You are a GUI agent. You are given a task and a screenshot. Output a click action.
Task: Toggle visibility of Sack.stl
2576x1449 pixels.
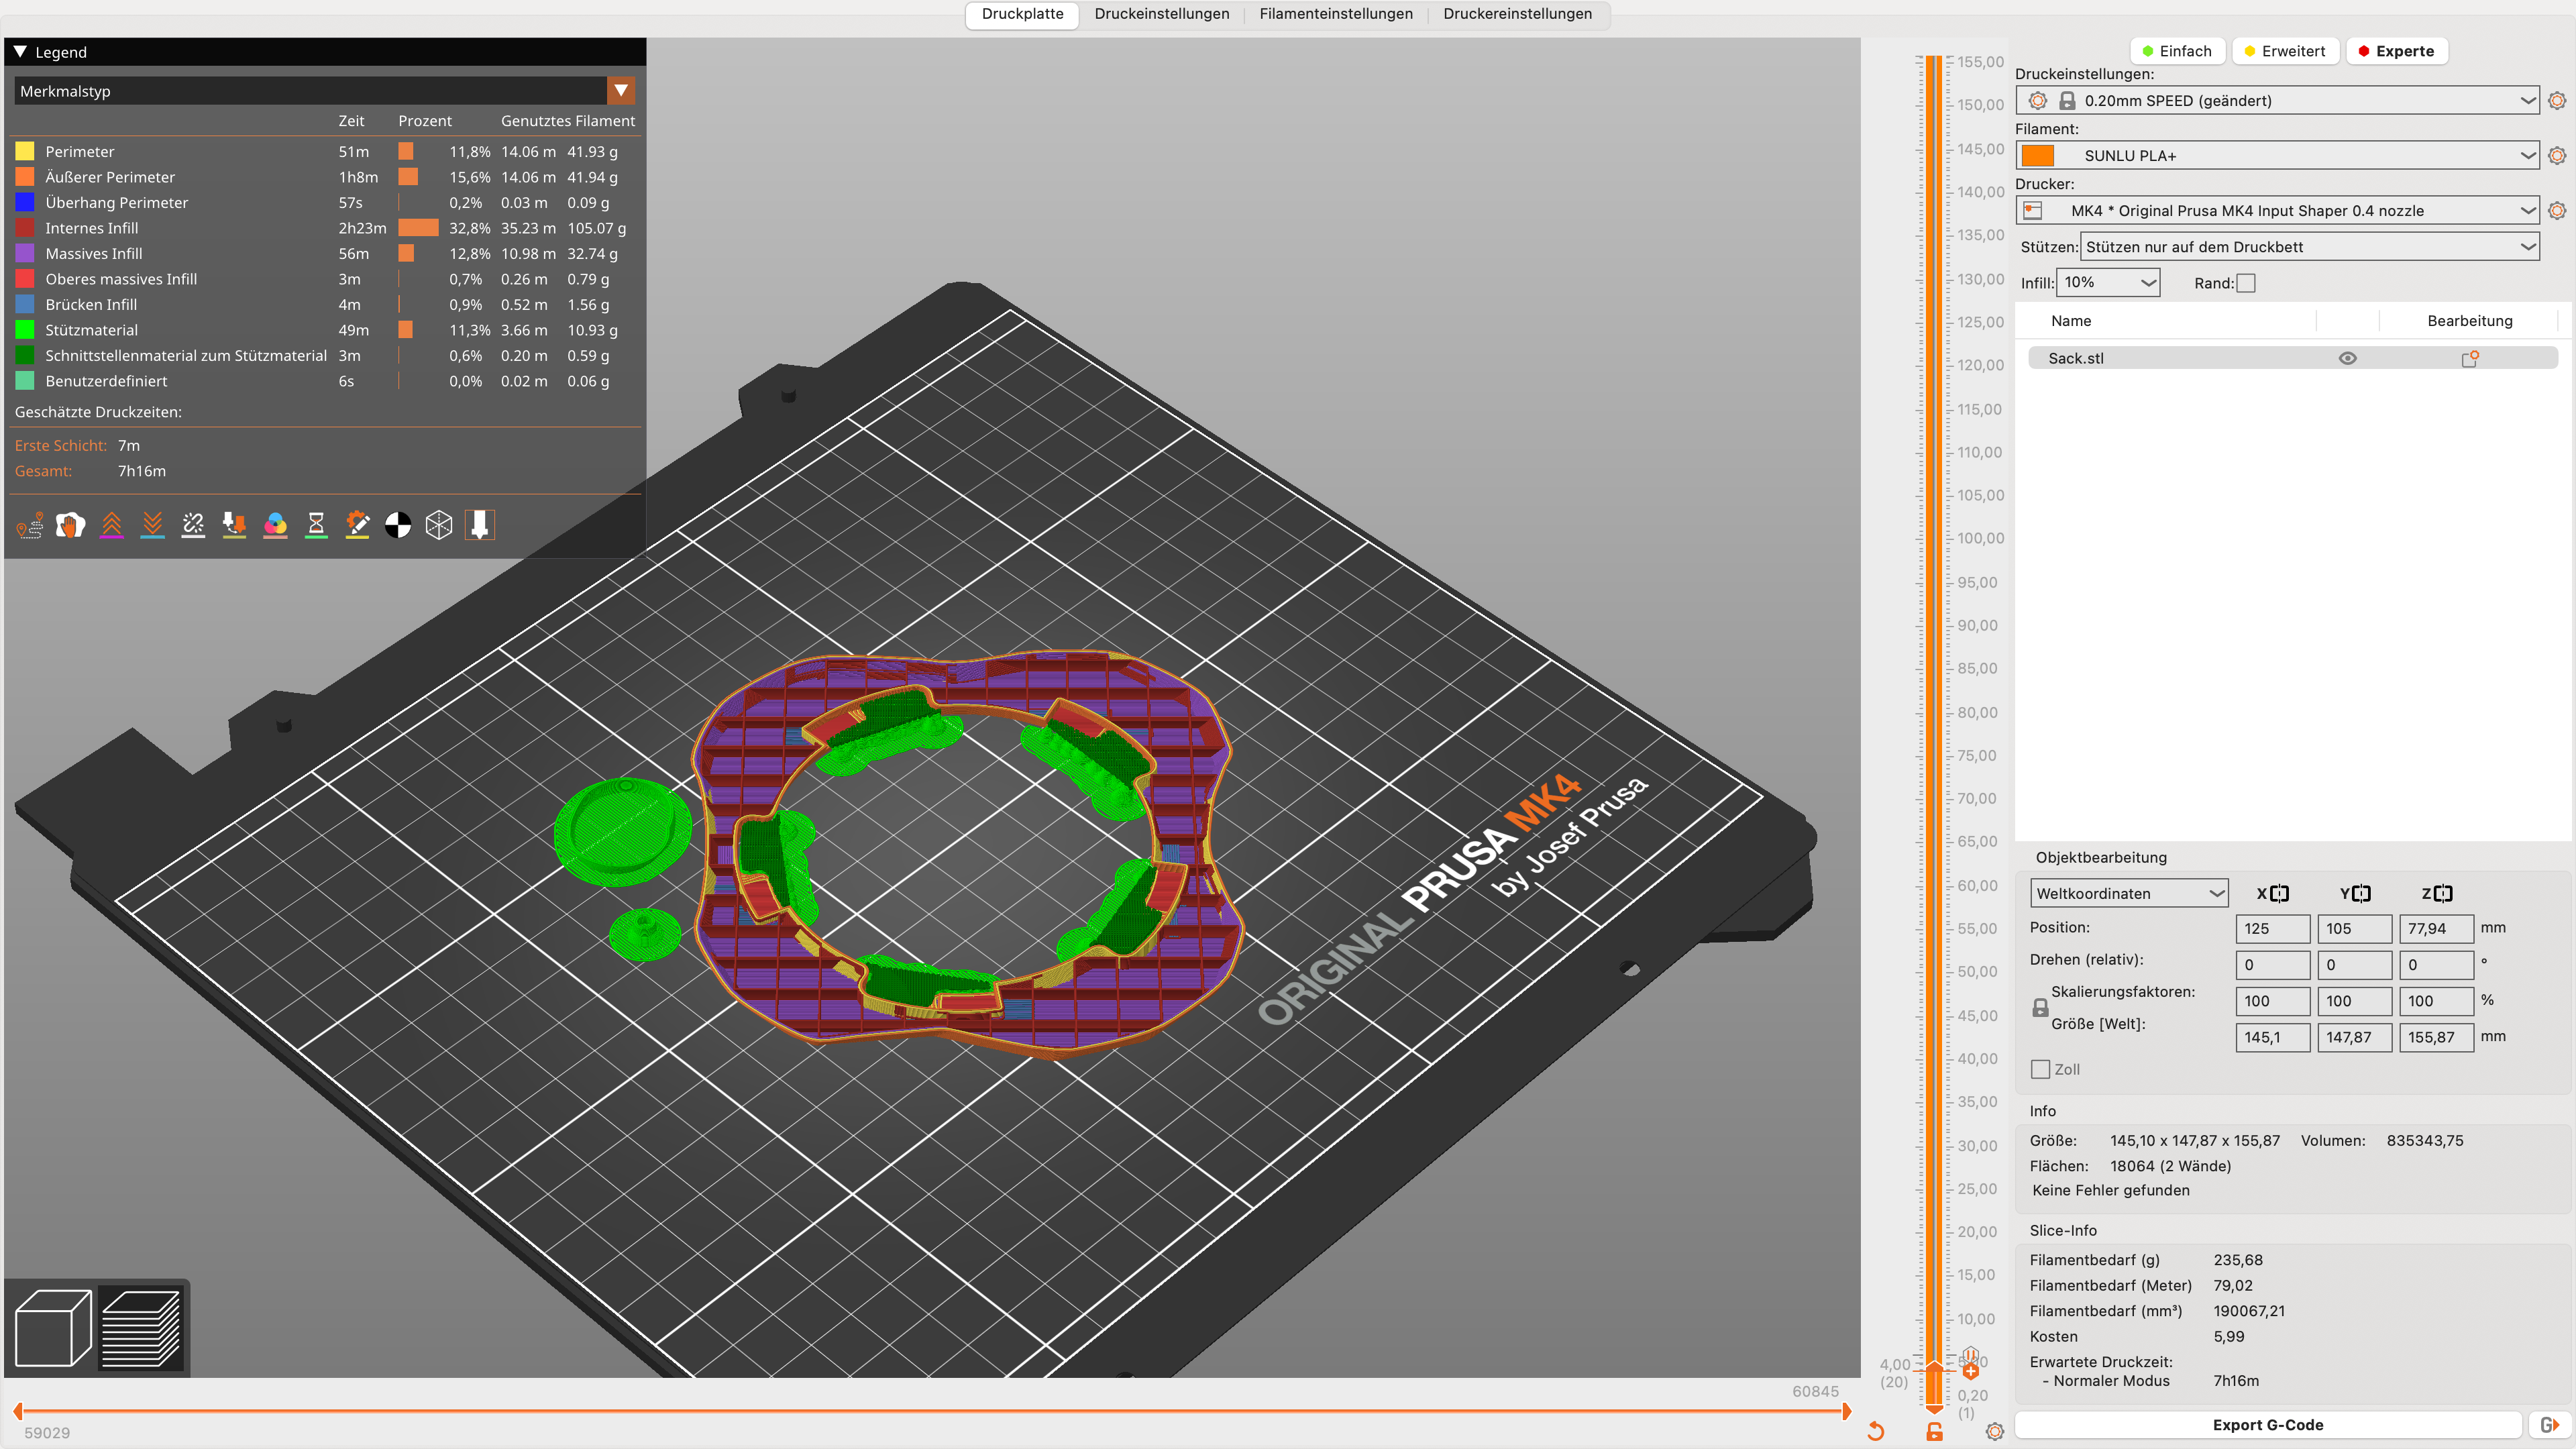[2347, 358]
